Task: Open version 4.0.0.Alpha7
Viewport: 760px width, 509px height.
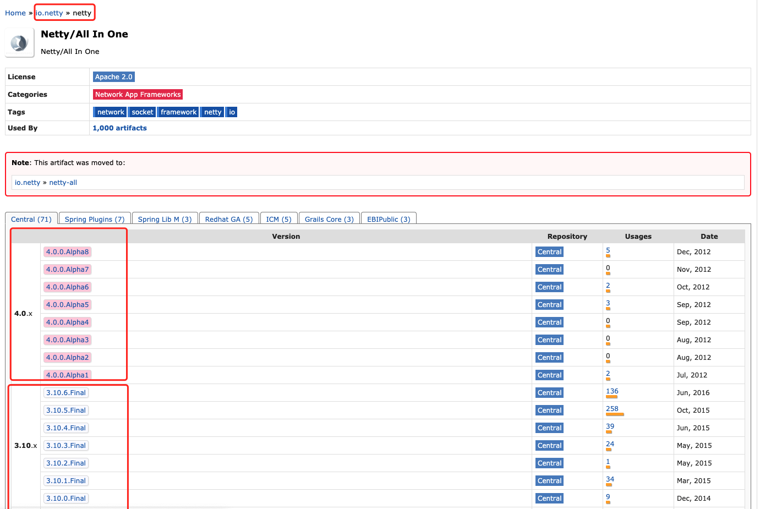Action: click(x=67, y=270)
